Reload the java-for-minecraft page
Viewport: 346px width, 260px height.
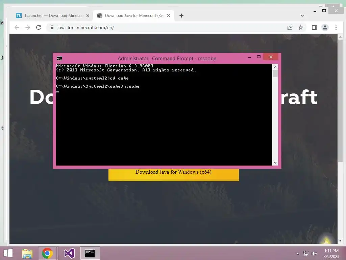click(x=39, y=27)
